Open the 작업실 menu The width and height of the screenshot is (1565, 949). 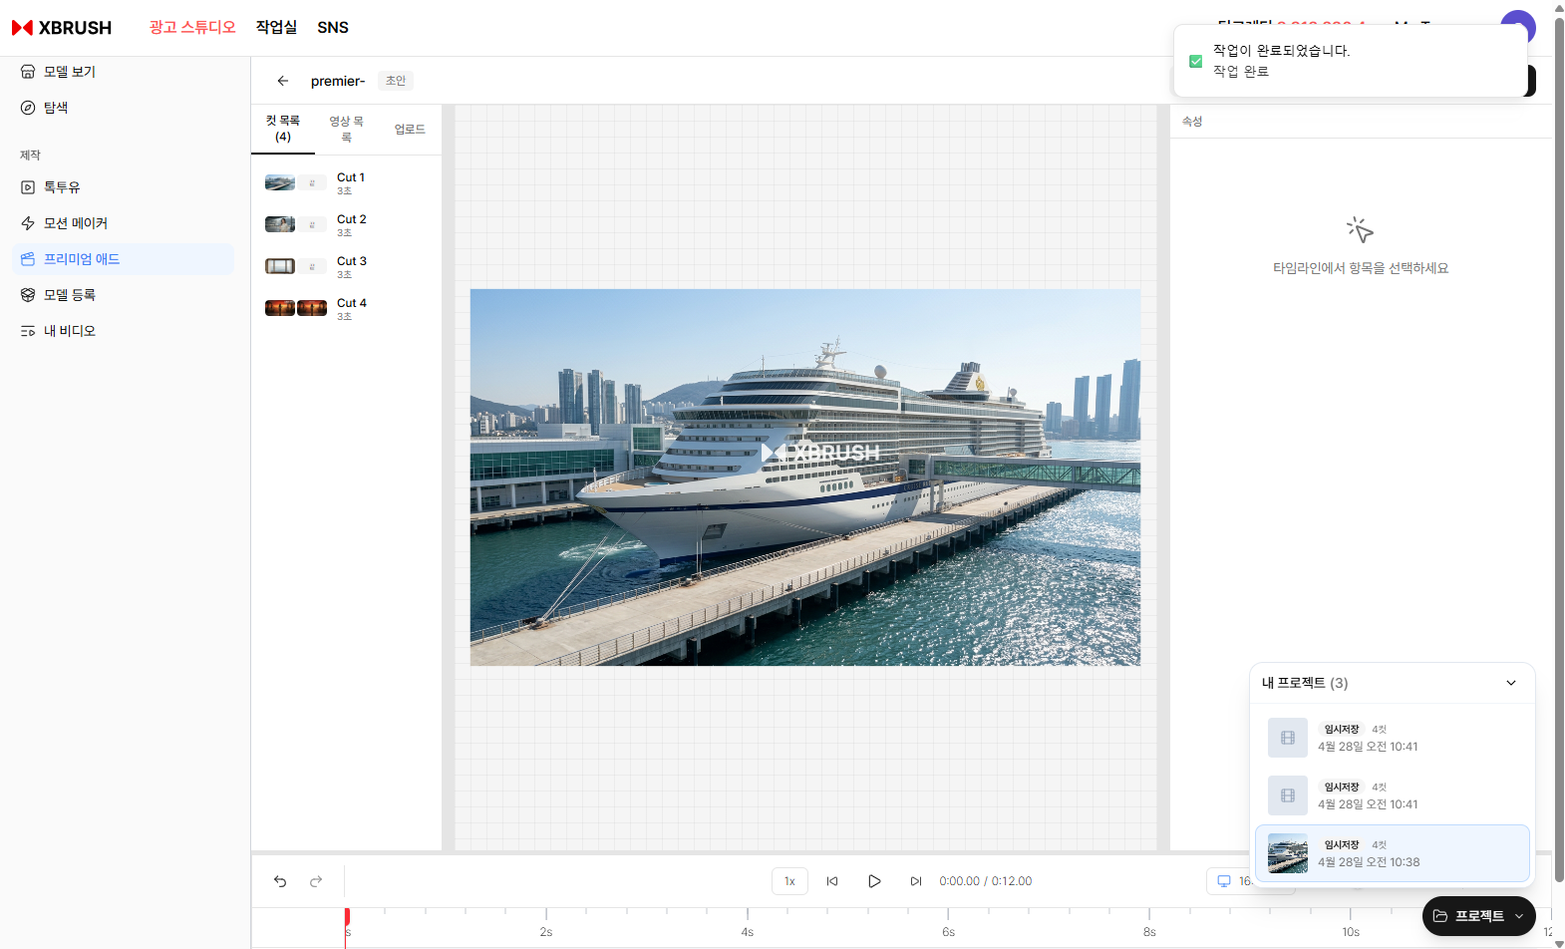click(276, 28)
